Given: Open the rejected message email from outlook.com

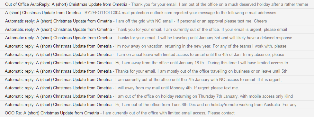Looking at the screenshot, I should (157, 13).
